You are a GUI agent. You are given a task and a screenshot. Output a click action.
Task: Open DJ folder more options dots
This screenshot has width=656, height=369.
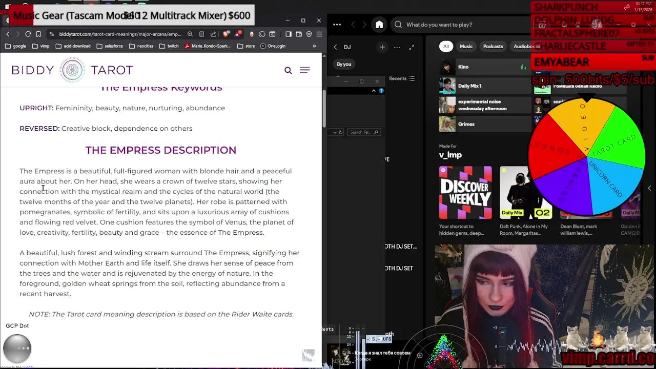coord(397,47)
